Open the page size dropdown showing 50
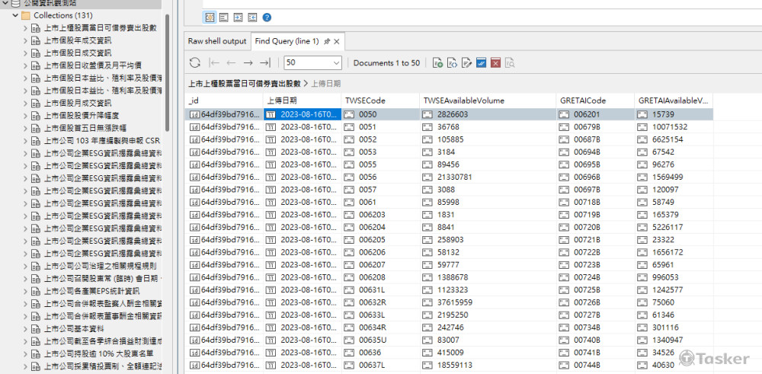This screenshot has width=762, height=374. pos(313,63)
